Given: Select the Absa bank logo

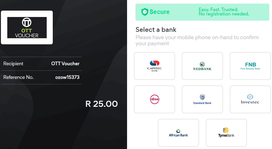Looking at the screenshot, I should (x=154, y=99).
